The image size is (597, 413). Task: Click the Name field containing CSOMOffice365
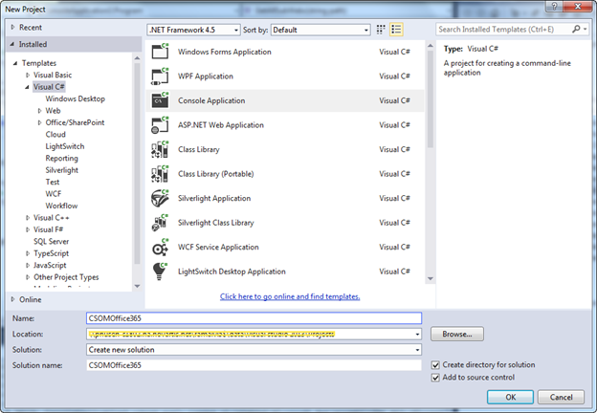(x=254, y=318)
